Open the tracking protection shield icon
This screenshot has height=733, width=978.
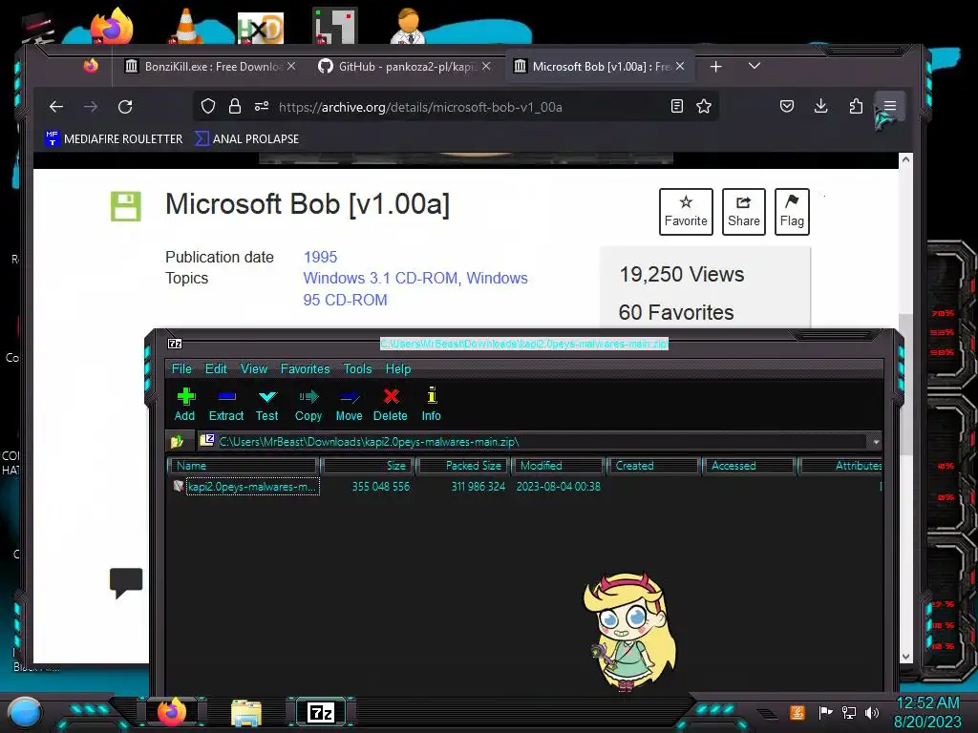(x=208, y=107)
